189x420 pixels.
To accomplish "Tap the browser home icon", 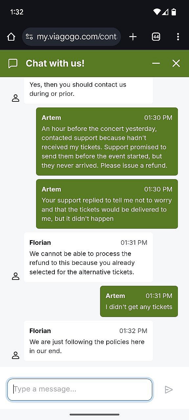I will [x=11, y=37].
